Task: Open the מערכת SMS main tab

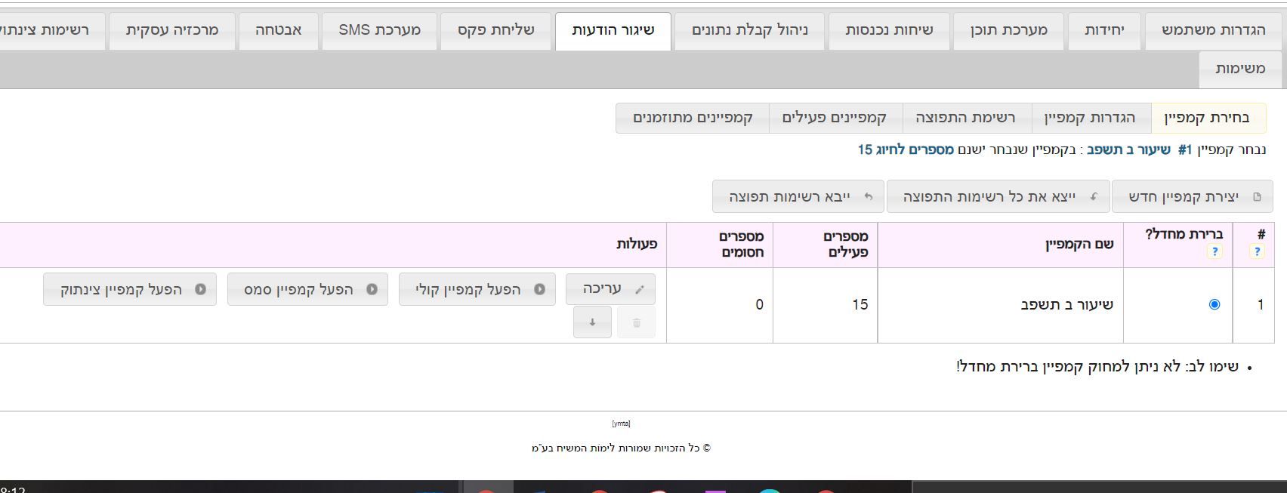Action: (x=379, y=30)
